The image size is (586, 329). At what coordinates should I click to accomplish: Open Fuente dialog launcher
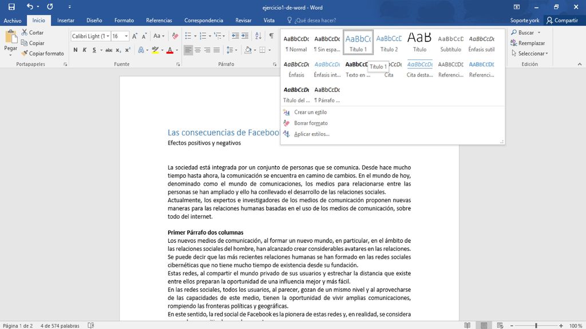tap(178, 65)
